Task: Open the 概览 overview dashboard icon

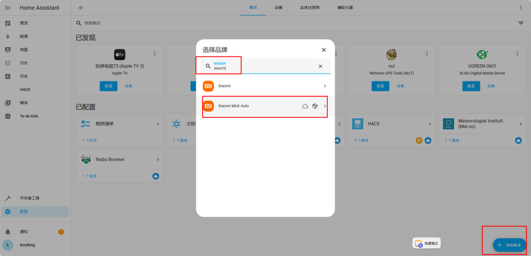Action: click(x=8, y=24)
